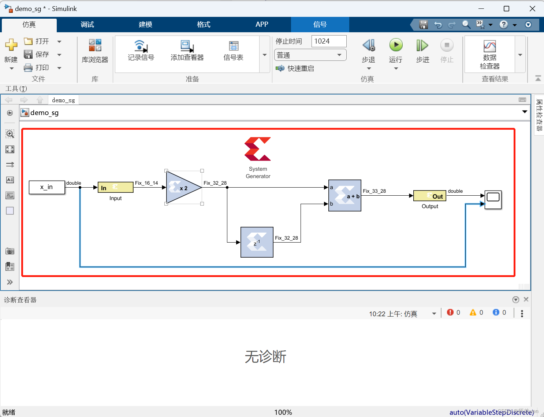Switch to the APP ribbon tab
This screenshot has height=417, width=544.
pyautogui.click(x=262, y=25)
